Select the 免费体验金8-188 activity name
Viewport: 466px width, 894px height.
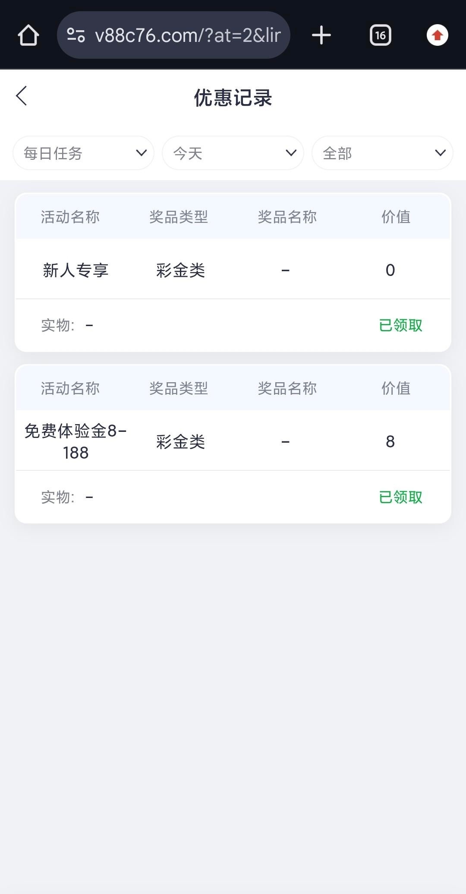point(76,441)
